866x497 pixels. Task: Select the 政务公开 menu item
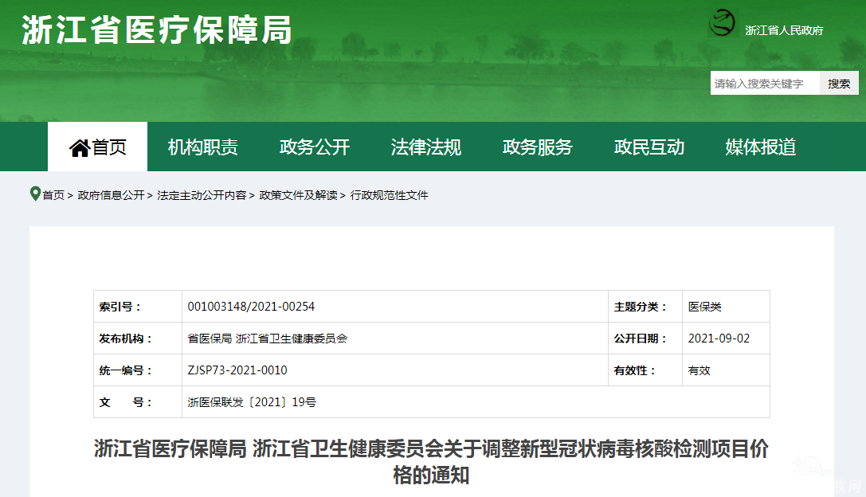coord(314,147)
